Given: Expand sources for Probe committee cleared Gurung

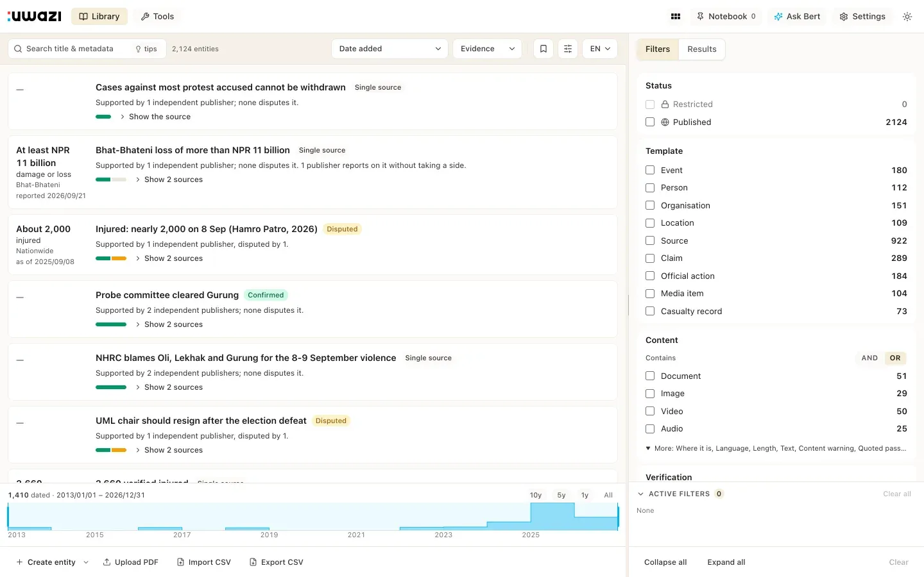Looking at the screenshot, I should pos(169,324).
